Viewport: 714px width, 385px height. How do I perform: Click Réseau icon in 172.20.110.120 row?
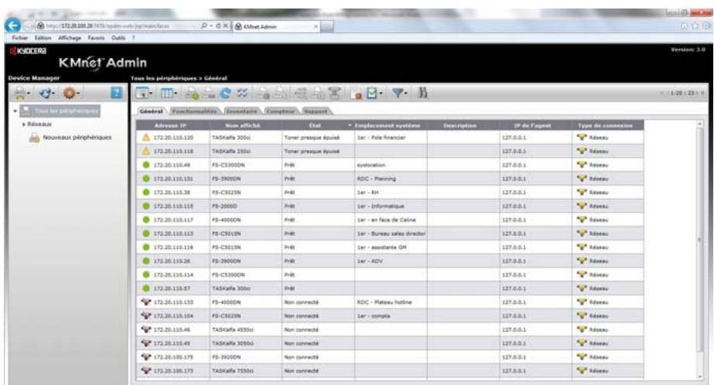582,137
